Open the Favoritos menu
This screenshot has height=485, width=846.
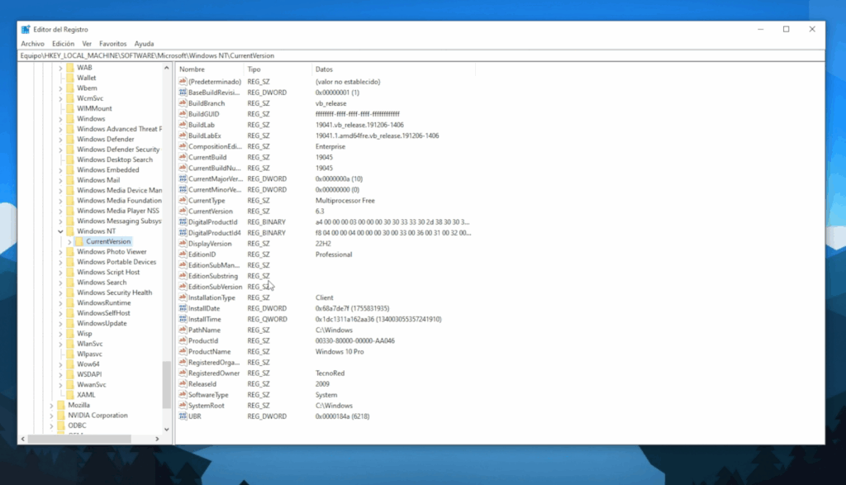pos(112,44)
